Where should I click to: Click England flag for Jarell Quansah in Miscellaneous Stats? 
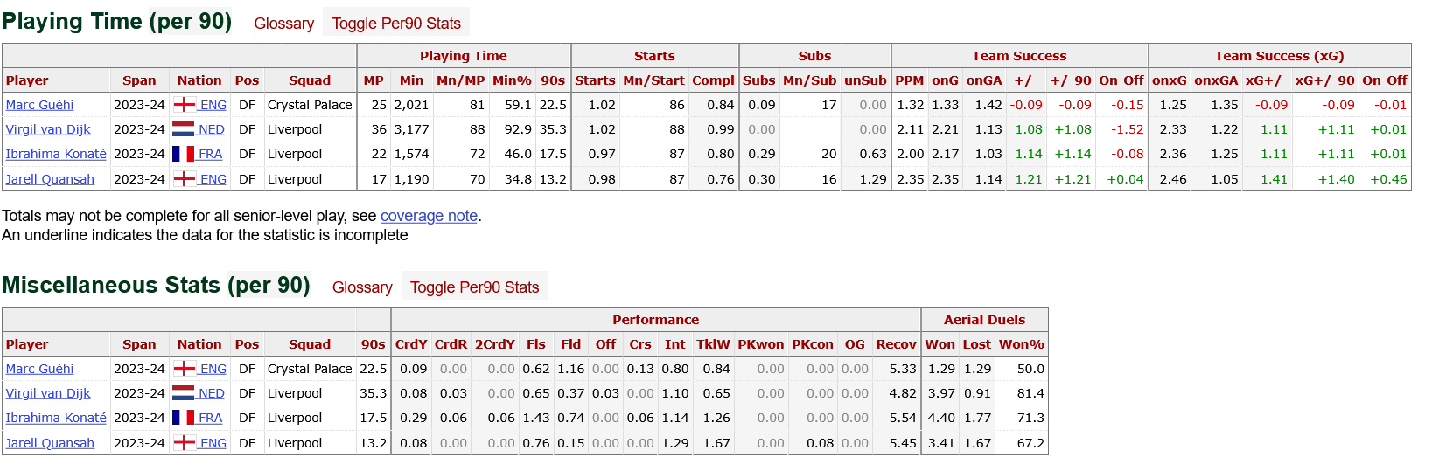[x=185, y=443]
